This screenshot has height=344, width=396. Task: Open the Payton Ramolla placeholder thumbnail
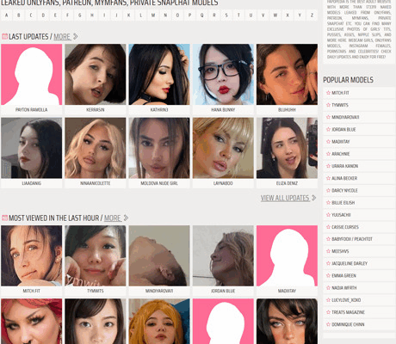pyautogui.click(x=32, y=74)
